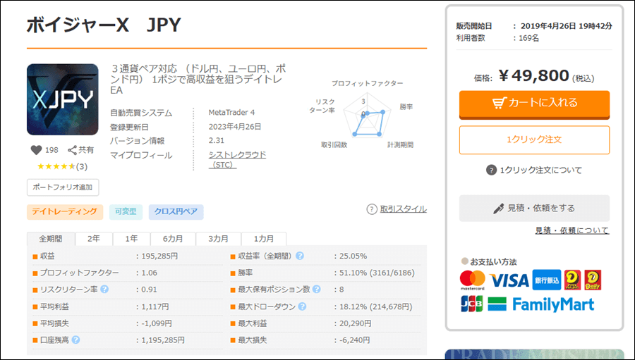
Task: Click the 見積・依頼をする button
Action: [x=534, y=209]
